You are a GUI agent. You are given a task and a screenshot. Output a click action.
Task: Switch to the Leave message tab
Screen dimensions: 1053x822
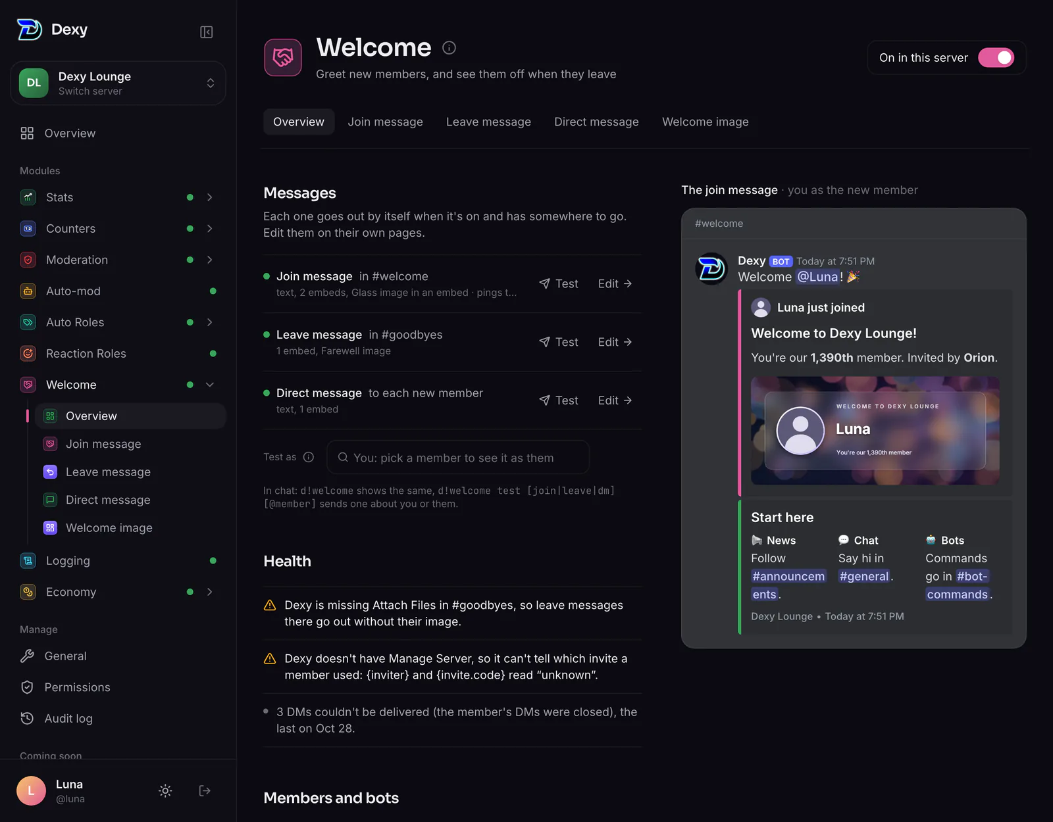tap(488, 122)
